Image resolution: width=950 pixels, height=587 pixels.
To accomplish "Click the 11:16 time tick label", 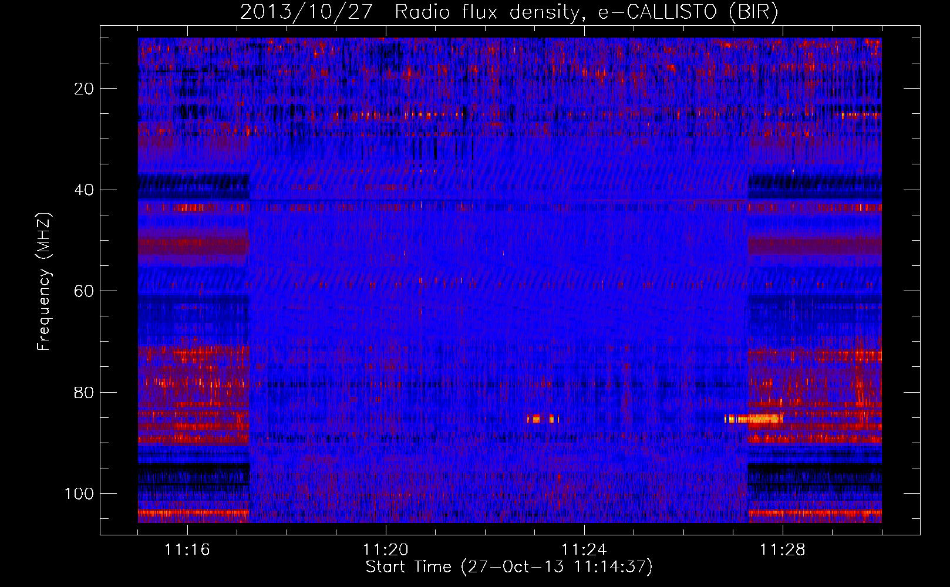I will pyautogui.click(x=187, y=549).
